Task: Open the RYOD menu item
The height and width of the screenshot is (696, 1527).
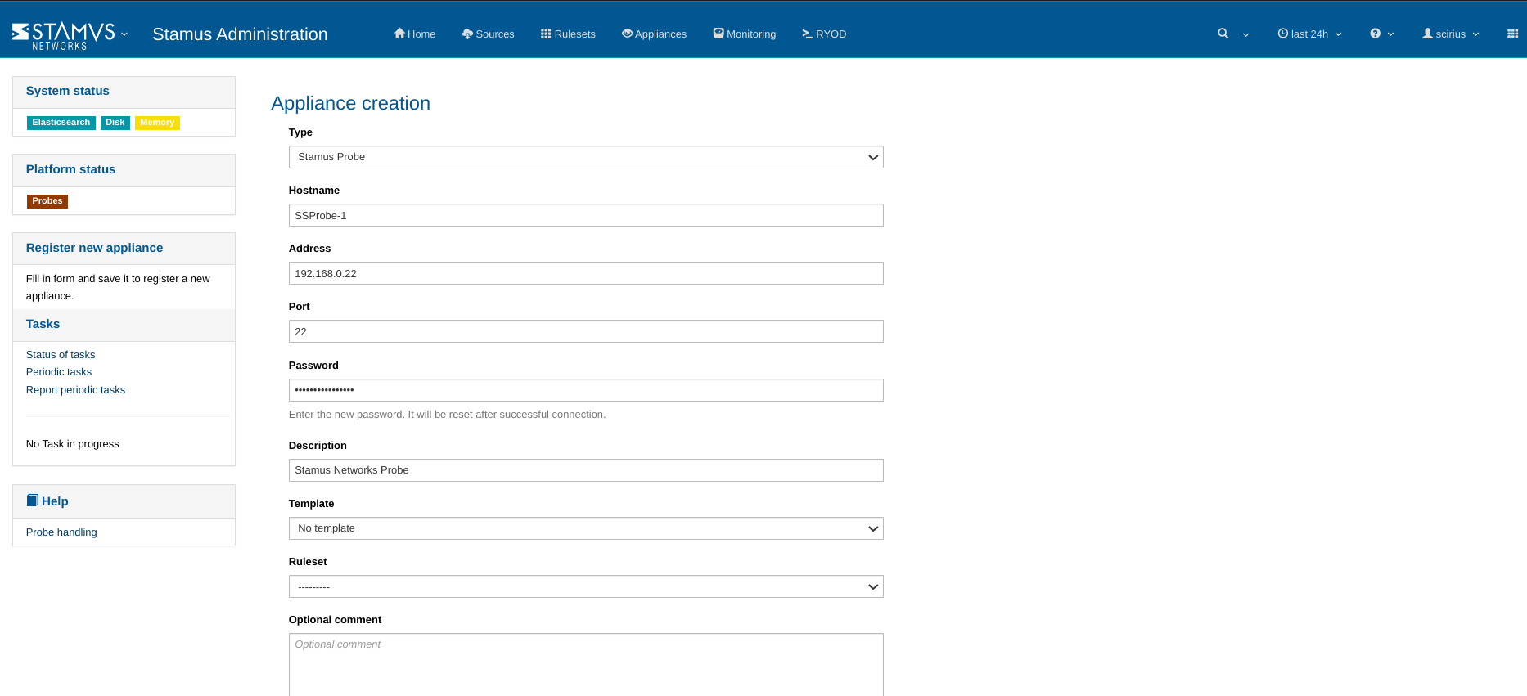Action: tap(824, 34)
